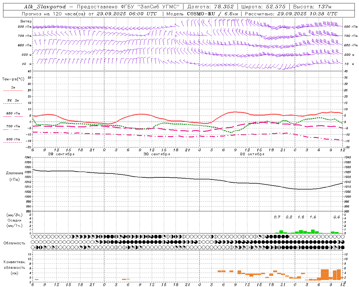Viewport: 359px width, 287px height.
Task: Click the '01 октября' date label
Action: (x=252, y=154)
